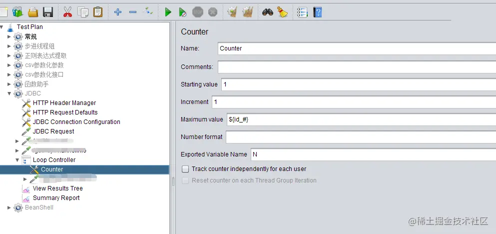This screenshot has width=496, height=234.
Task: Select the Counter element in tree
Action: (52, 169)
